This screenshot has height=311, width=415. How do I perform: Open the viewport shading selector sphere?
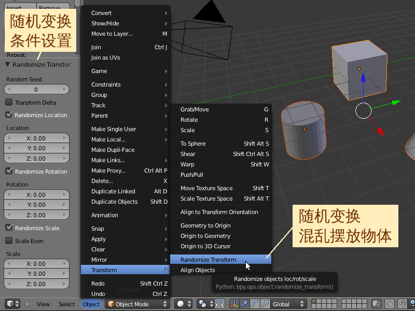184,304
